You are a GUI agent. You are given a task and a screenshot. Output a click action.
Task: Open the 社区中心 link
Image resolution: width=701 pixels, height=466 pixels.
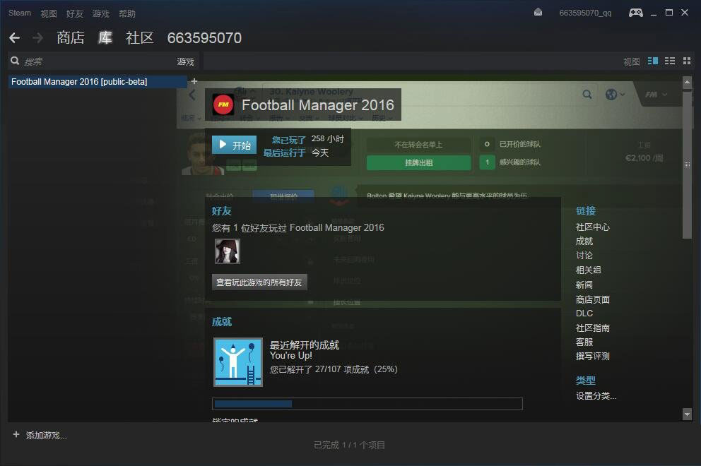[592, 227]
